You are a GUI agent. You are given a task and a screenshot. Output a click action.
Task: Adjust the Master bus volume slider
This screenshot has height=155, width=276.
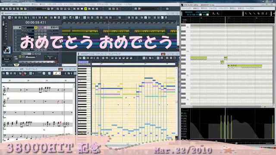[x=31, y=57]
